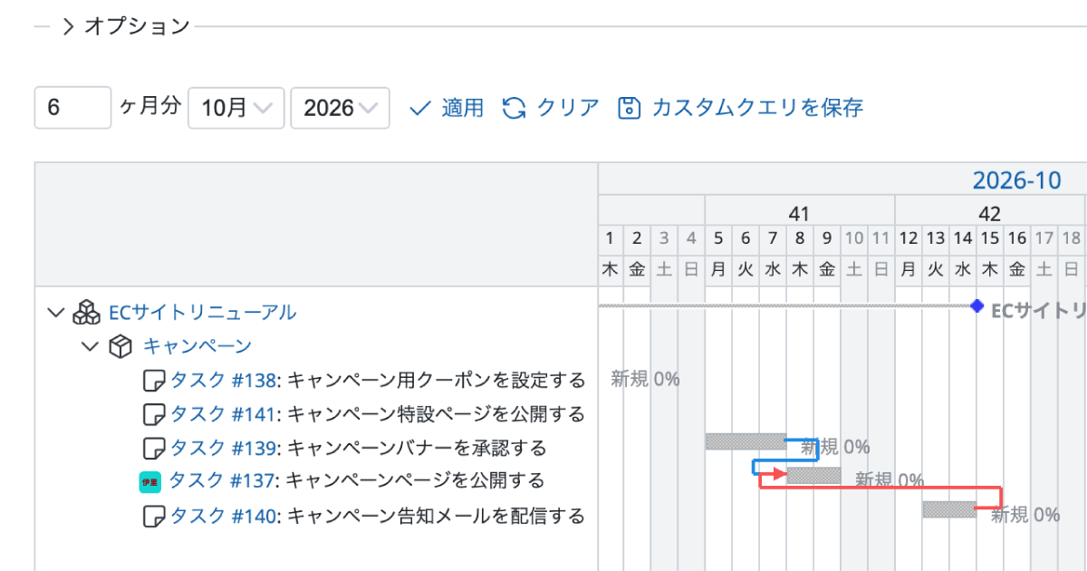Click the issue note icon for task #138
The height and width of the screenshot is (571, 1087).
(x=155, y=381)
